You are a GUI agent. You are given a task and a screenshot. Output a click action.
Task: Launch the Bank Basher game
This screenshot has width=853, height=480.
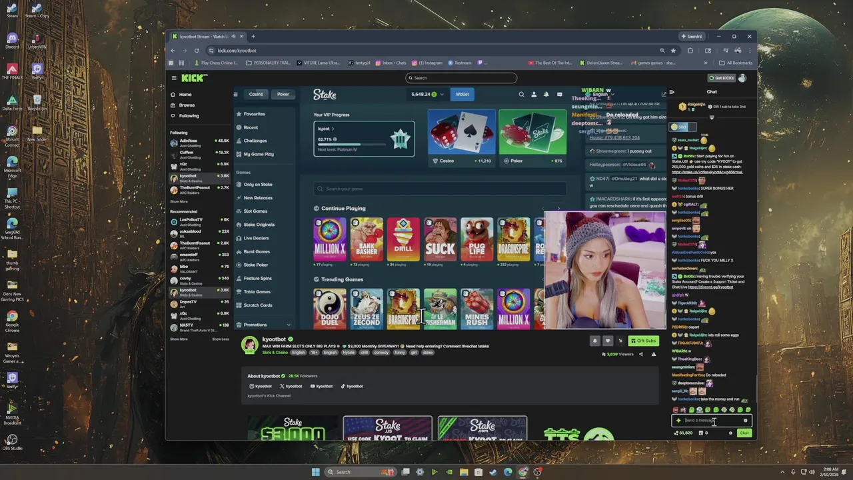(x=367, y=239)
